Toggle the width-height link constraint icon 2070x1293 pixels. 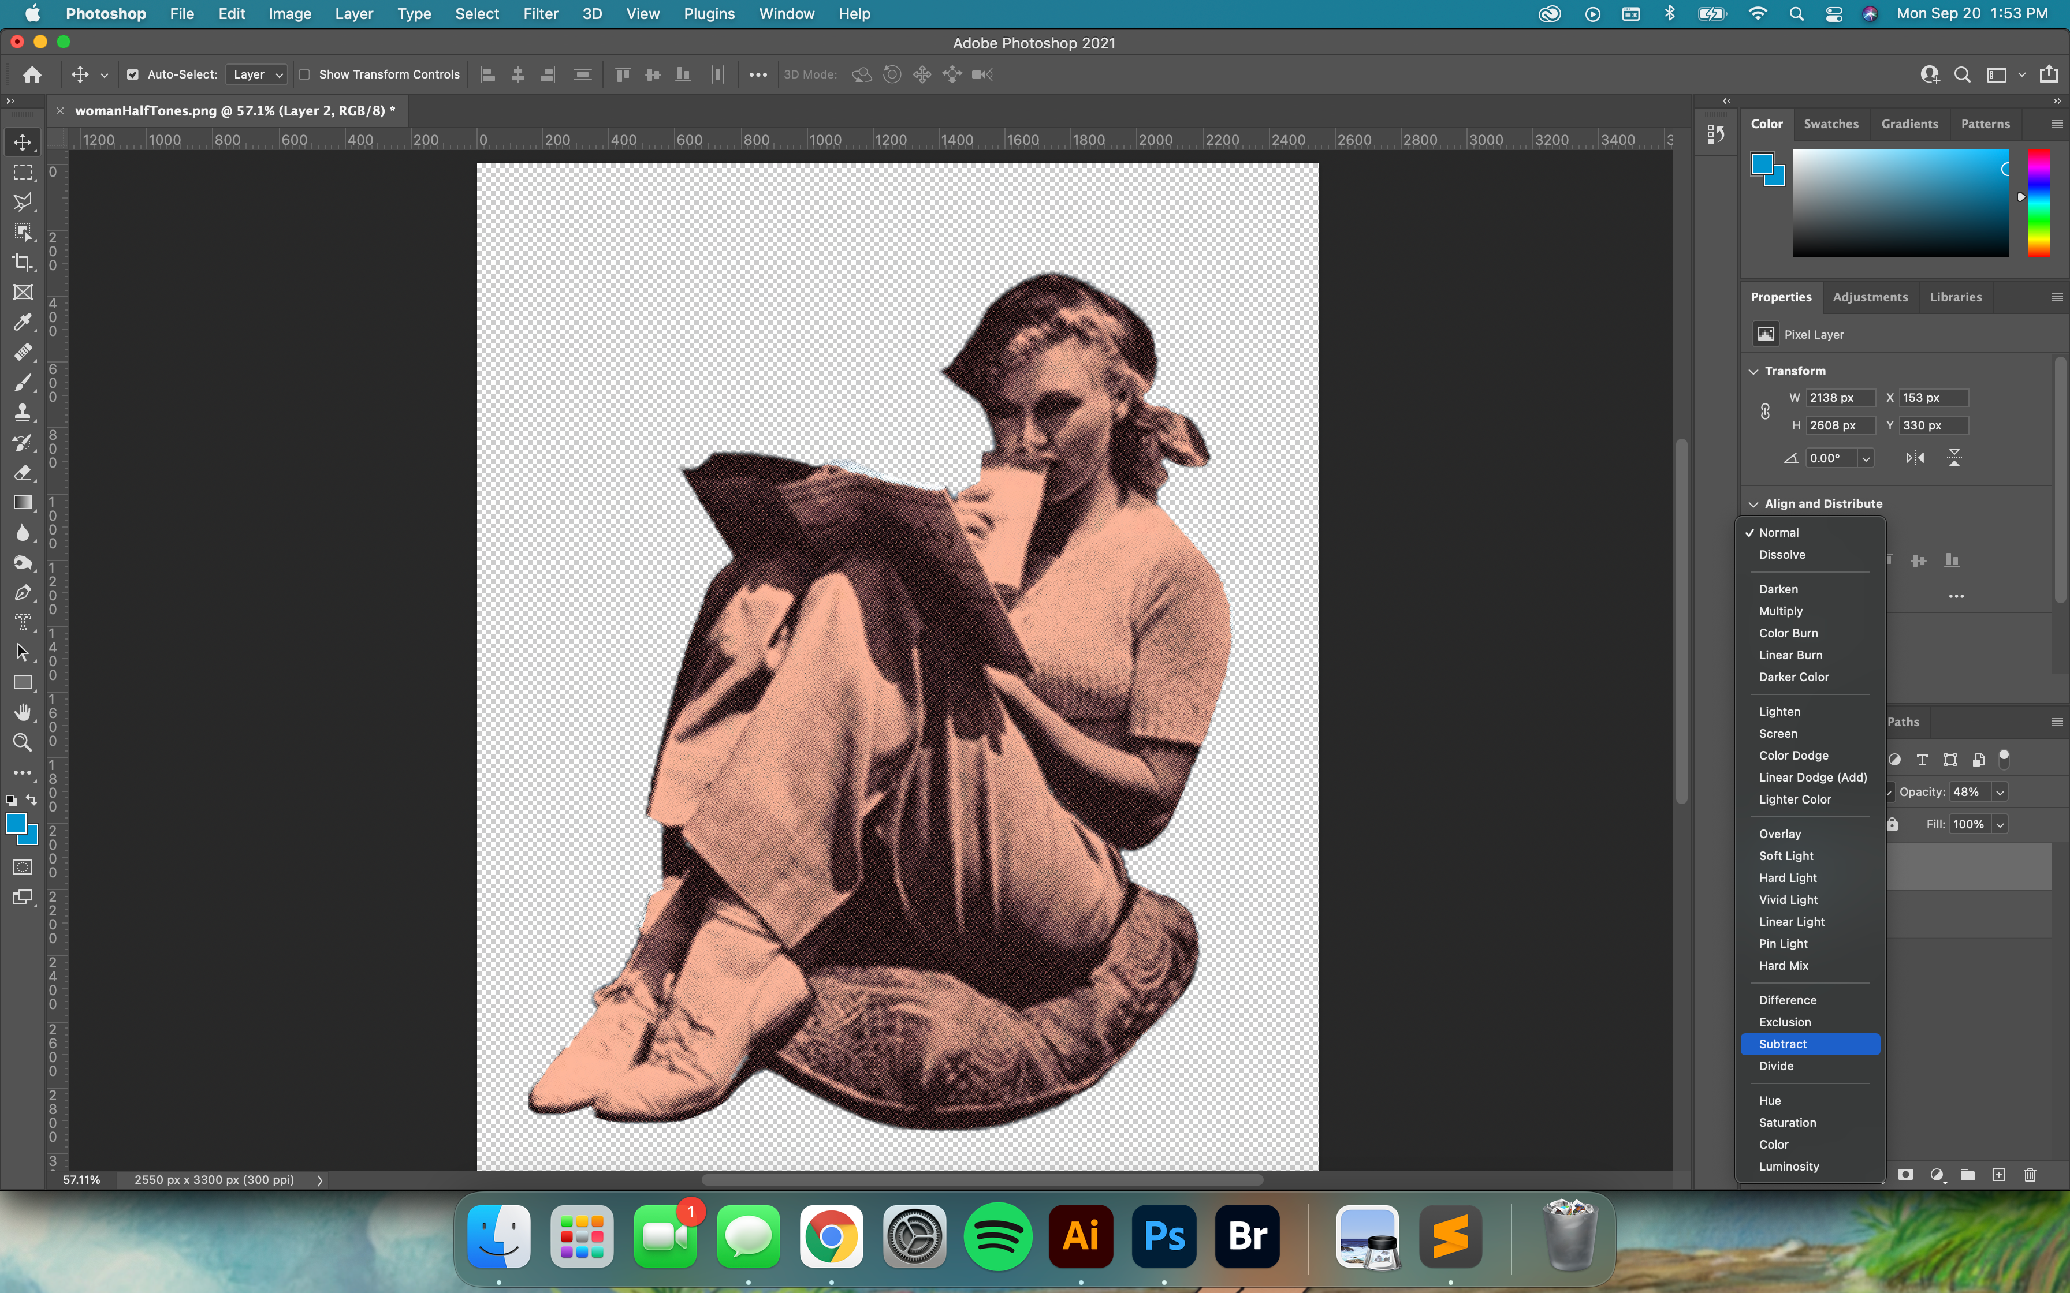[x=1764, y=412]
